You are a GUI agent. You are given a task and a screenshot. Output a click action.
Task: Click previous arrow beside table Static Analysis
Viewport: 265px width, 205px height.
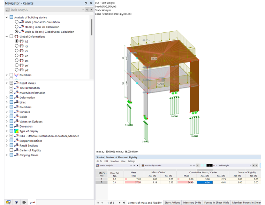point(134,166)
